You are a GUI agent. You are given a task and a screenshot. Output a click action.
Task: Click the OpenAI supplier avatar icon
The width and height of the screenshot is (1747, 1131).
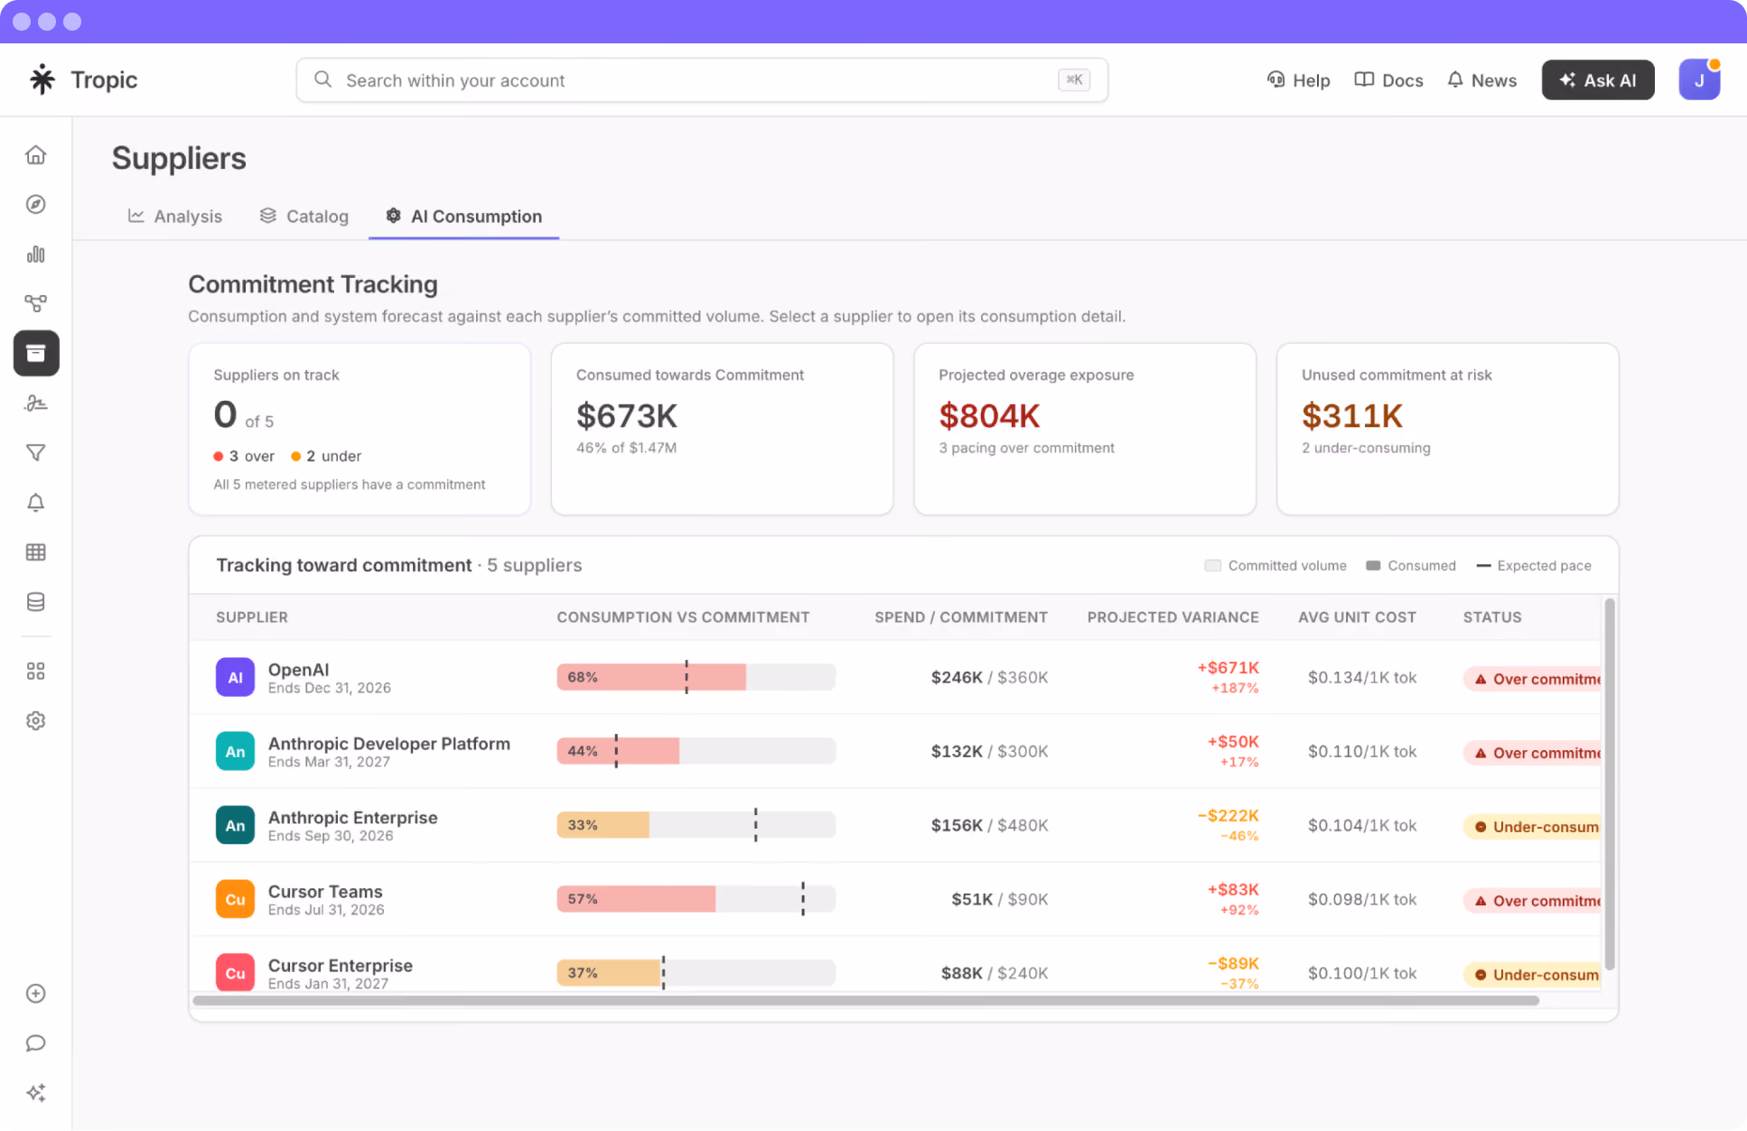235,678
